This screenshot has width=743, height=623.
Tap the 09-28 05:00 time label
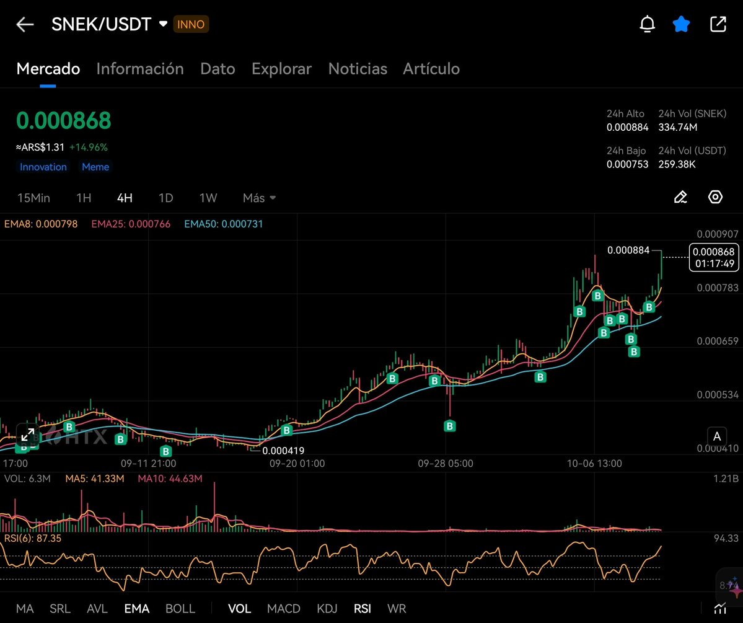446,463
